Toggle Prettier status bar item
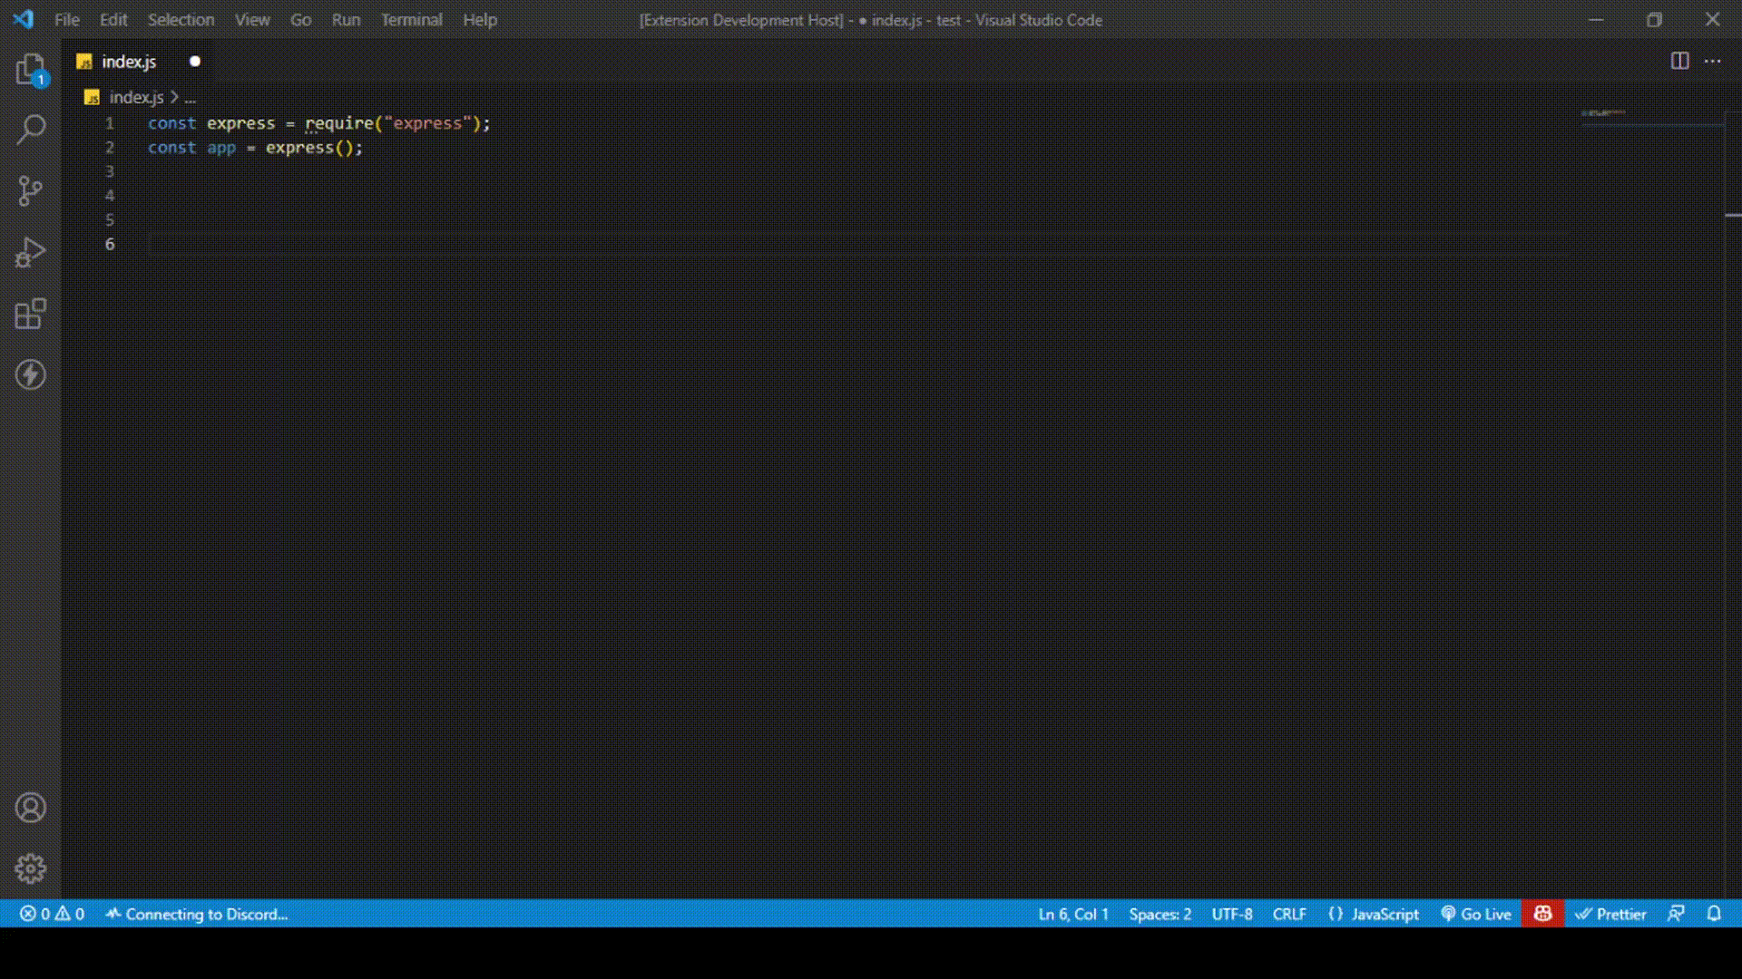Image resolution: width=1742 pixels, height=979 pixels. coord(1610,914)
